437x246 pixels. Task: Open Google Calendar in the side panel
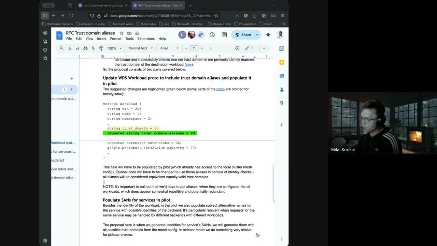pos(282,49)
